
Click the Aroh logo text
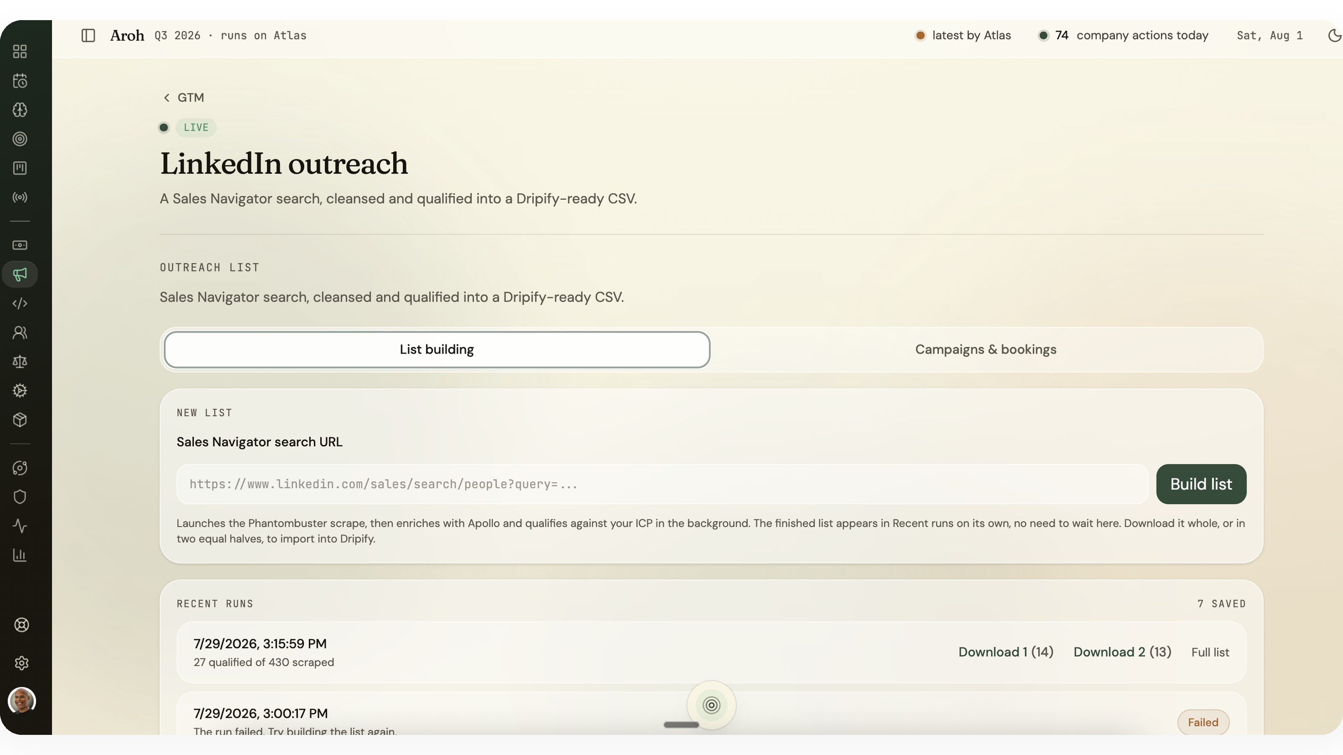coord(127,35)
